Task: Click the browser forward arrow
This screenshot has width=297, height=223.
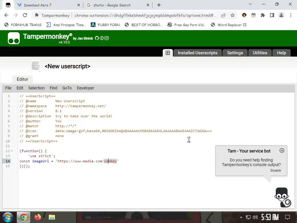Action: click(x=16, y=15)
